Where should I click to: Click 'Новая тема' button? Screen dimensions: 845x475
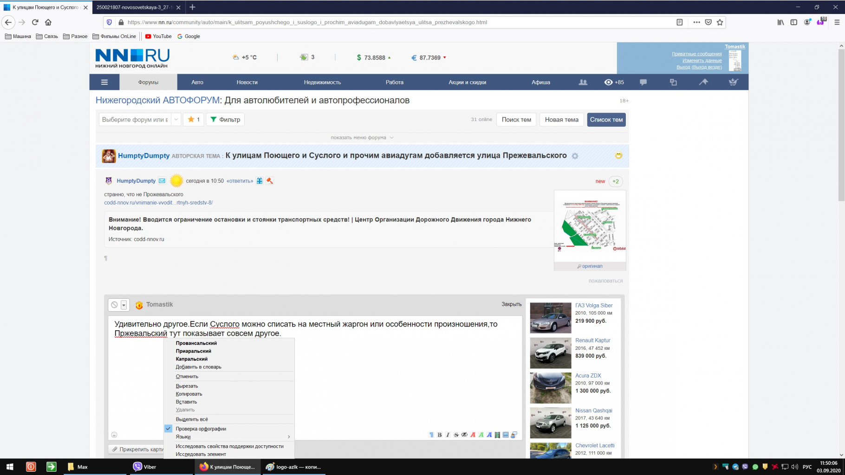(561, 120)
